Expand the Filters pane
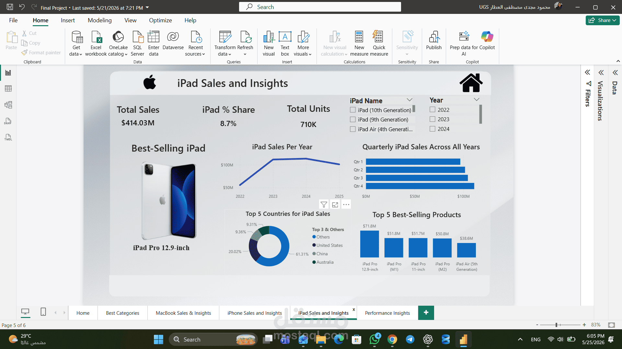 587,72
